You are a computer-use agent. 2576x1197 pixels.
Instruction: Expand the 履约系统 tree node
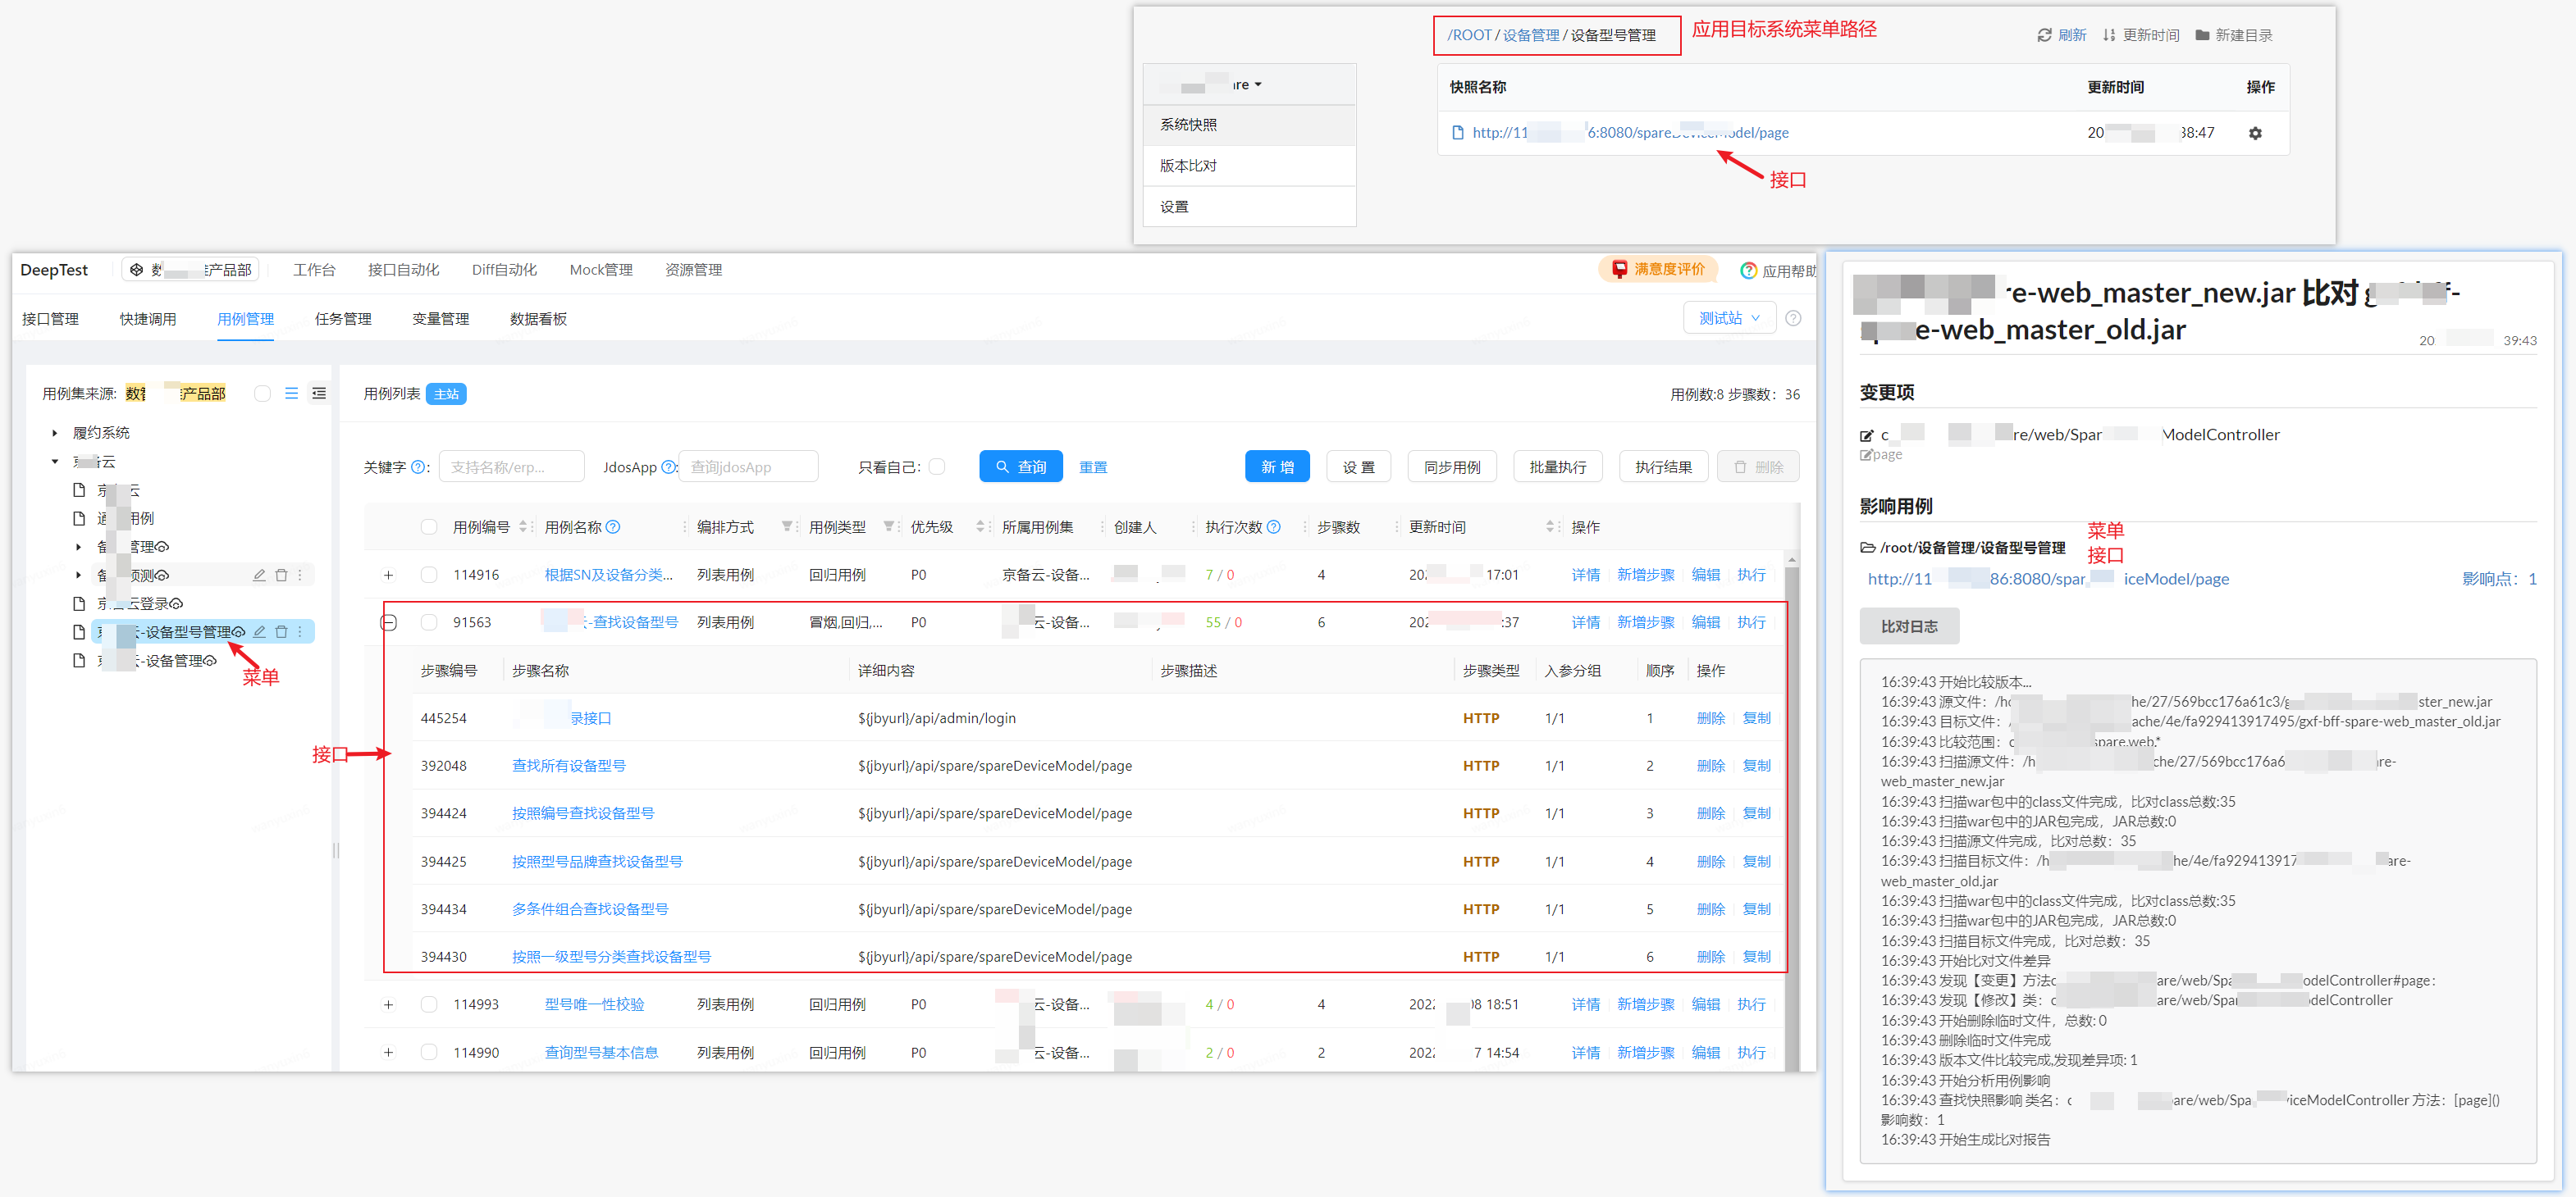55,433
